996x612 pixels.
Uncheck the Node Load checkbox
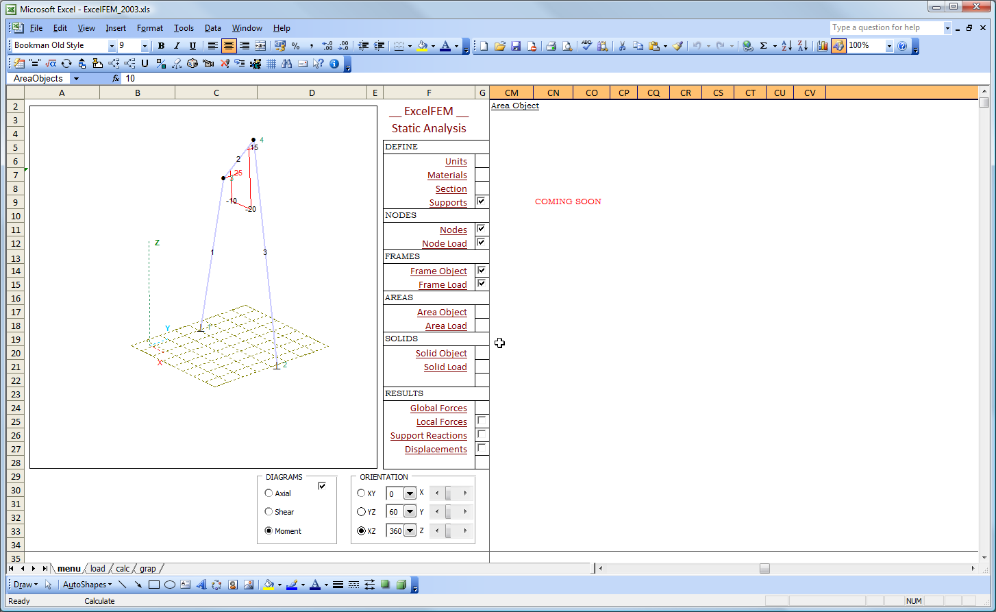(482, 243)
